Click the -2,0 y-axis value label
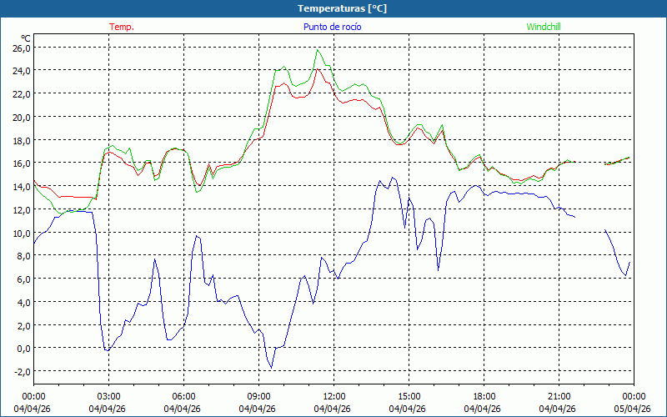Screen dimensions: 667x417 pos(21,371)
